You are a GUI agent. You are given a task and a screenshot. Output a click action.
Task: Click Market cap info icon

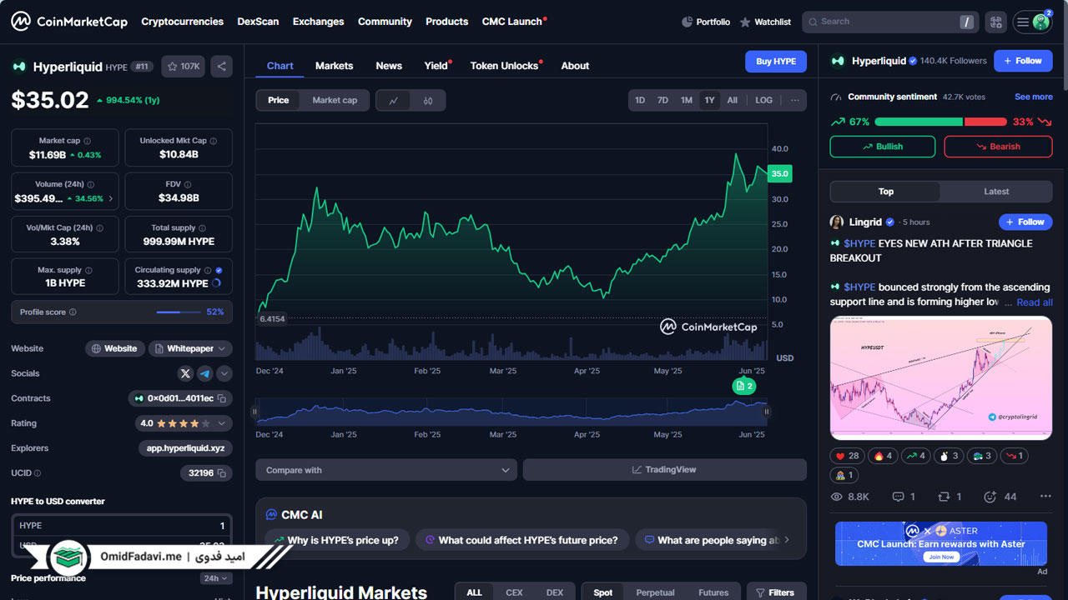(x=88, y=142)
